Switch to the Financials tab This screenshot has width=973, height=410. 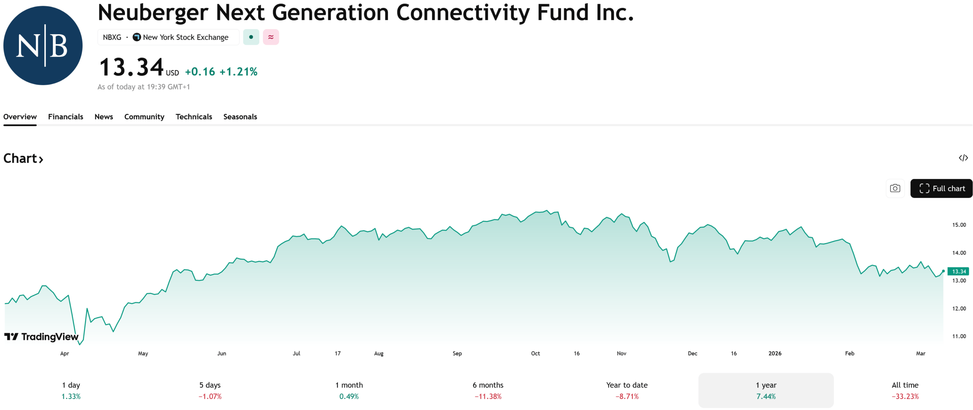65,117
